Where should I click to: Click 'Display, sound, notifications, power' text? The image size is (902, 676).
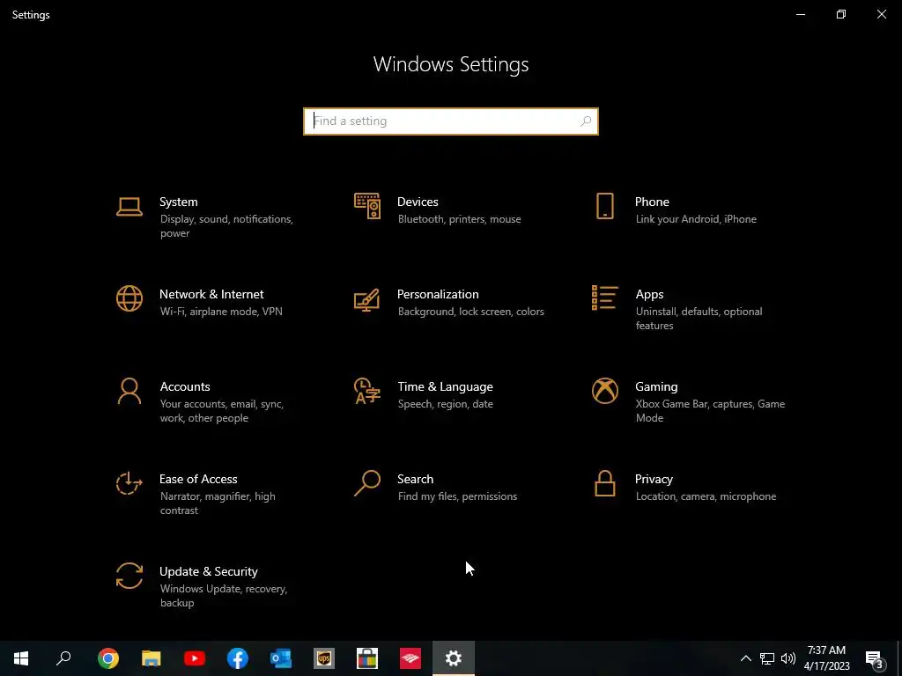[x=226, y=226]
